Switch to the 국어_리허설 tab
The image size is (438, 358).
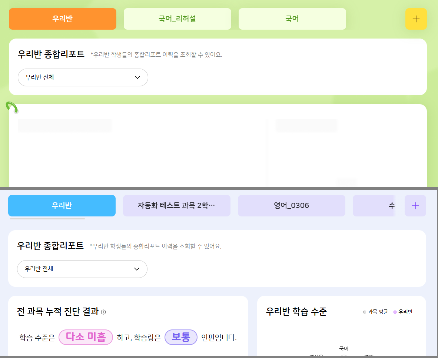177,19
